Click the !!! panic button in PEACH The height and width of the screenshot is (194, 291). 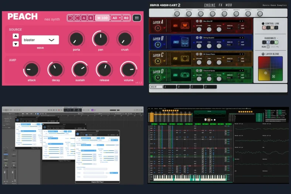137,18
